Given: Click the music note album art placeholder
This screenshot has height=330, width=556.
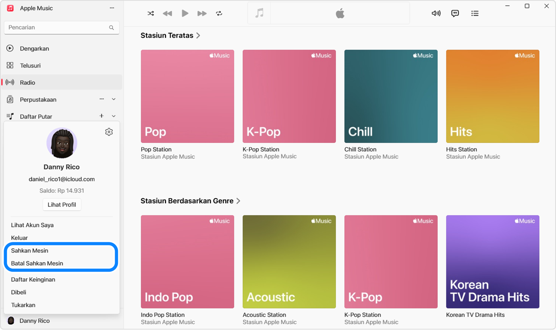Looking at the screenshot, I should [x=259, y=13].
